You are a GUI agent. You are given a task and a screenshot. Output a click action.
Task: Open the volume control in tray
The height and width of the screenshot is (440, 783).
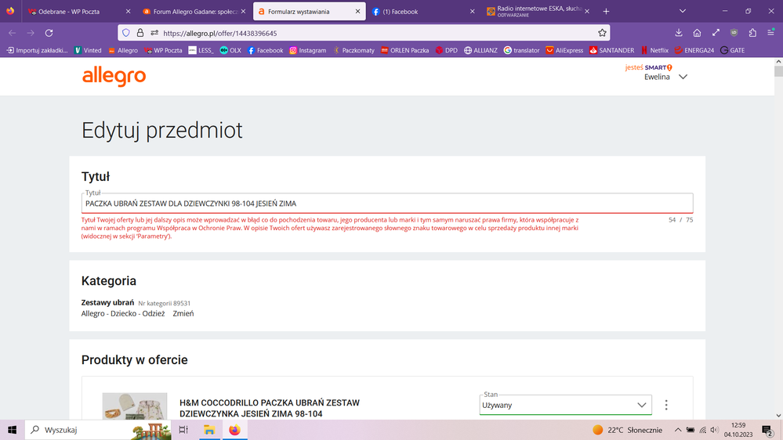coord(715,430)
